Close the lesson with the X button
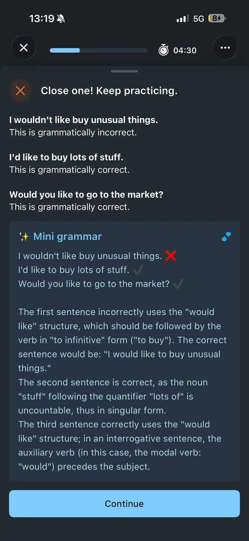This screenshot has width=249, height=541. [24, 48]
